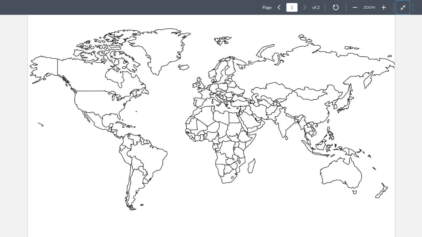This screenshot has width=422, height=237.
Task: Select the page number input showing 2
Action: point(292,7)
